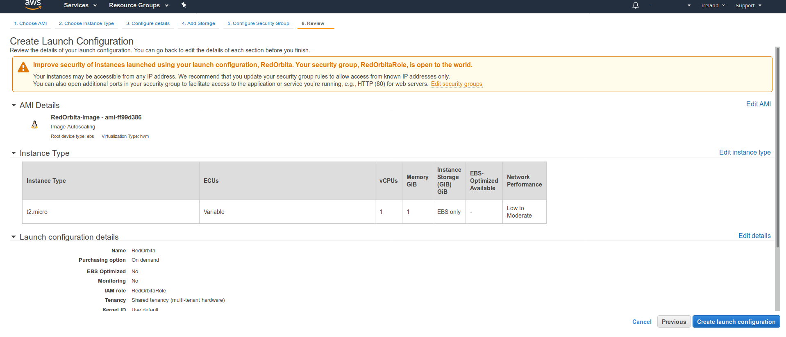Click the Previous button
786x337 pixels.
tap(674, 322)
